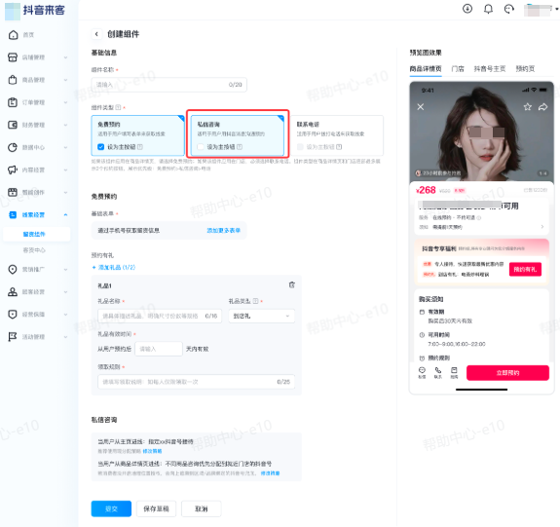Screen dimensions: 560x527
Task: Click the 取消 cancel button
Action: (201, 508)
